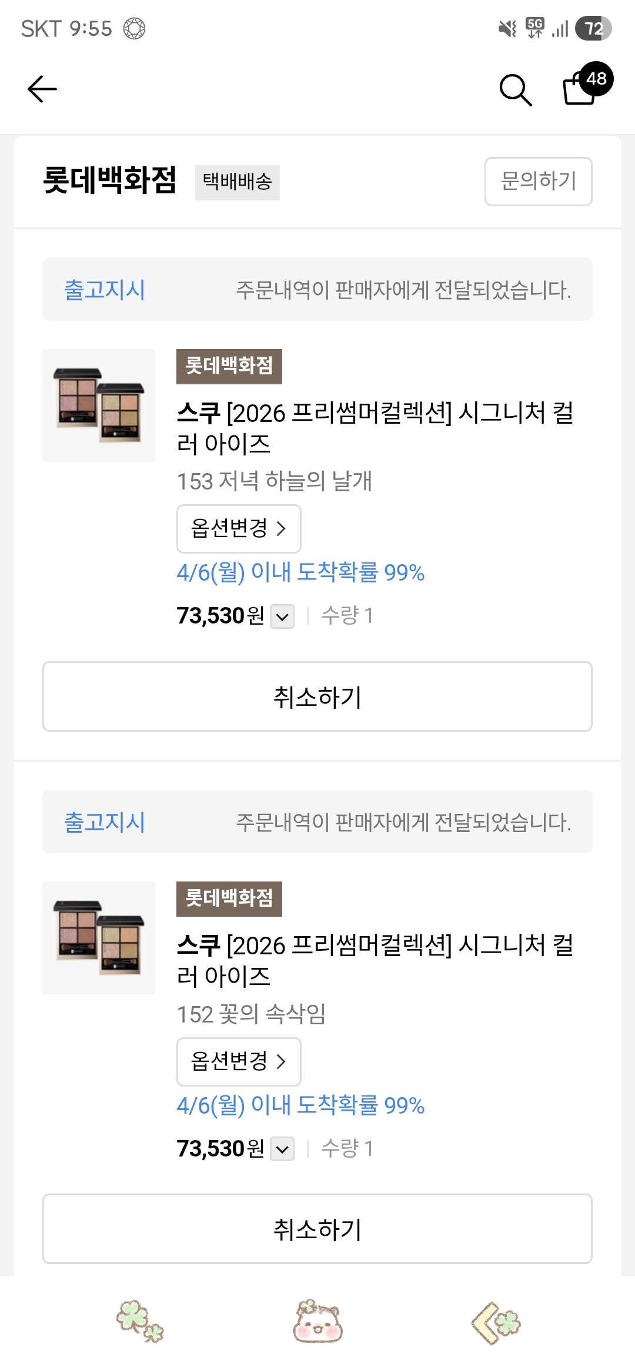Image resolution: width=635 pixels, height=1361 pixels.
Task: Open the 152 eyeshadow palette thumbnail
Action: click(99, 938)
